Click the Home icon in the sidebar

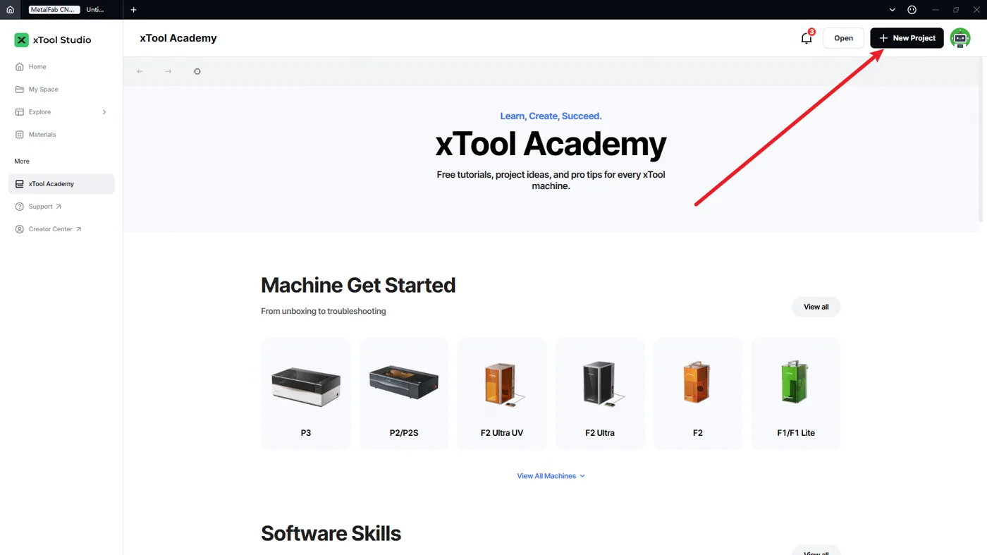point(20,67)
